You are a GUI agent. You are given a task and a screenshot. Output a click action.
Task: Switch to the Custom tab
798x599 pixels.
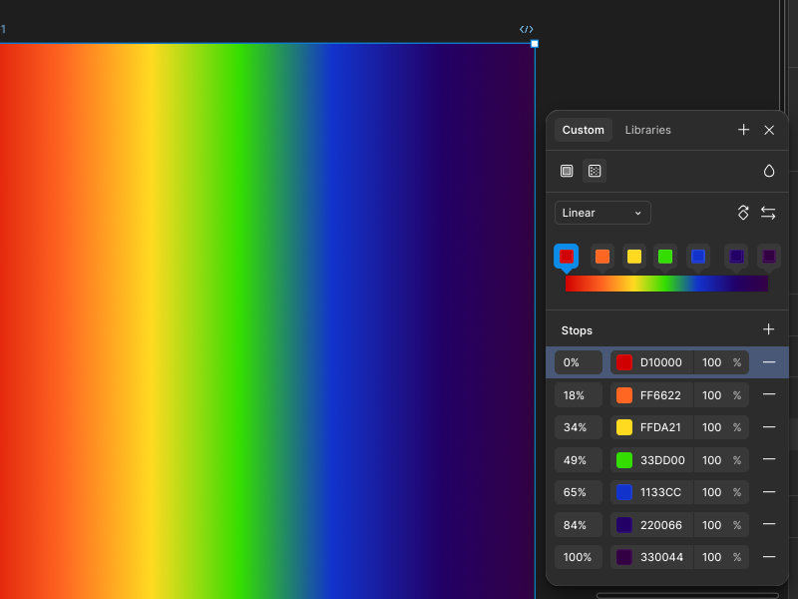point(584,130)
